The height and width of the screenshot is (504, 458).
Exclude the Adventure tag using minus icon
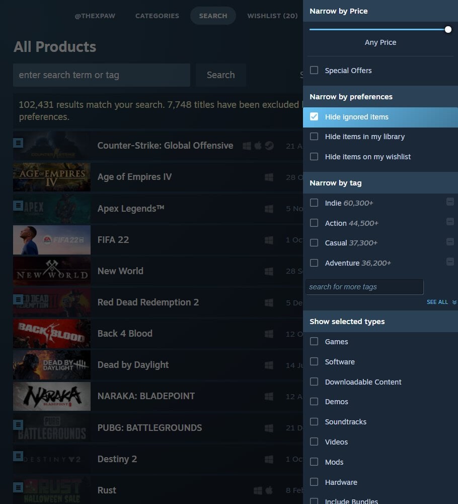450,261
